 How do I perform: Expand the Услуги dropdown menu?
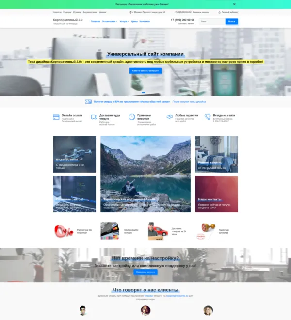click(124, 21)
